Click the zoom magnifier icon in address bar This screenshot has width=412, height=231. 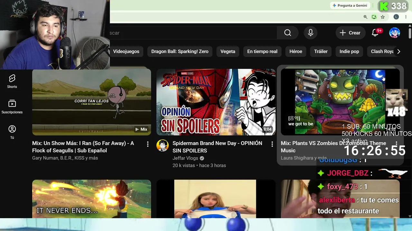(x=365, y=17)
